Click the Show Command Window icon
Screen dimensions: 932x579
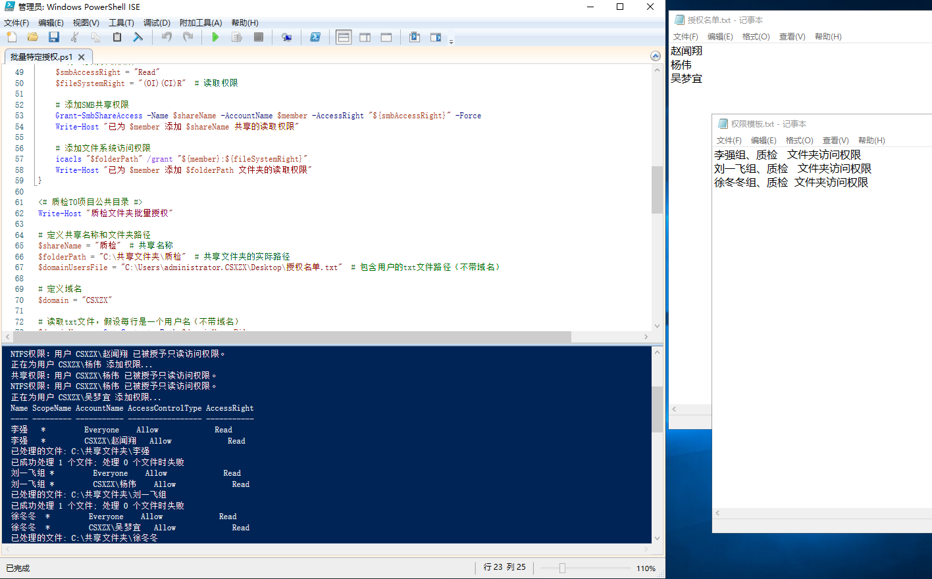click(x=415, y=37)
